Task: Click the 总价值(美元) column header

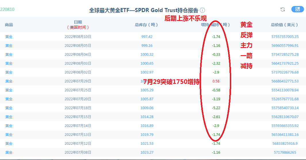Action: pos(284,25)
